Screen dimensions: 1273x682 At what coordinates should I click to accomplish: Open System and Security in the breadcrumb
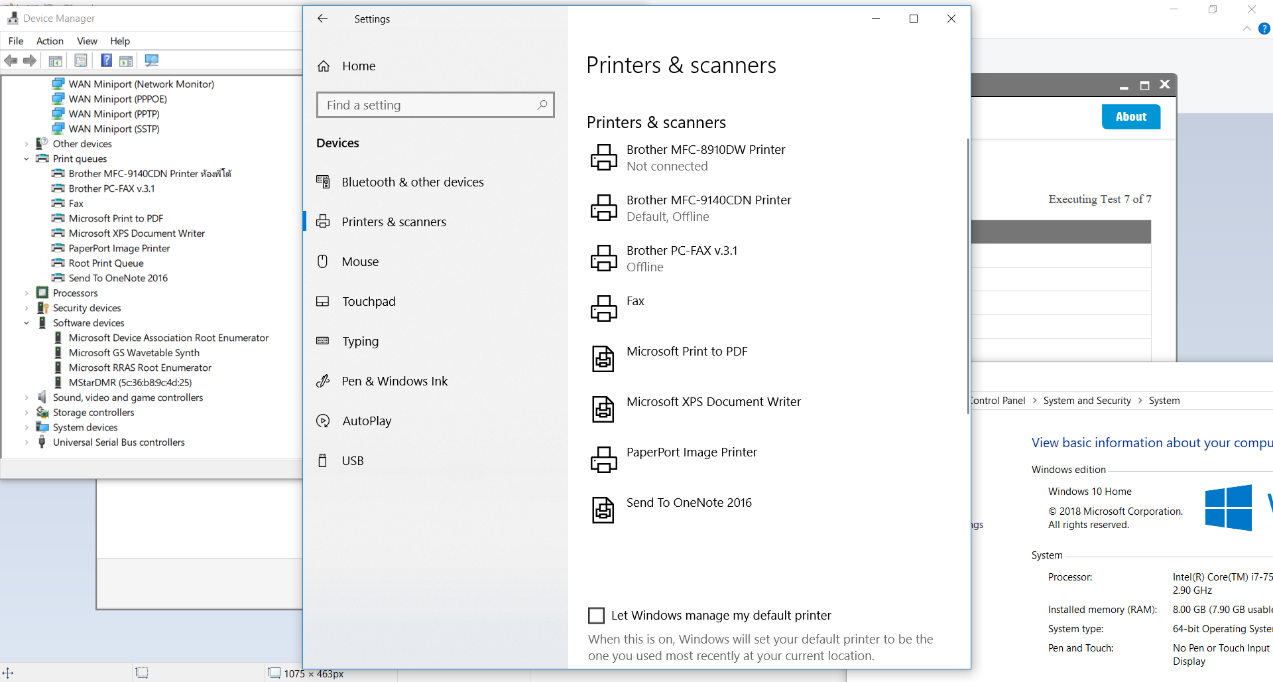pyautogui.click(x=1087, y=401)
